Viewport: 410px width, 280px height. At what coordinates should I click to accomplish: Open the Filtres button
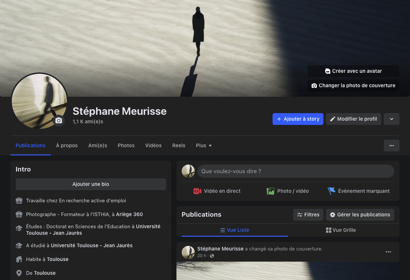pos(308,215)
